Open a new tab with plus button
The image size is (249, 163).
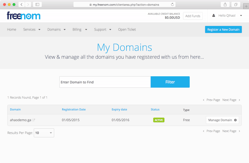(246, 6)
